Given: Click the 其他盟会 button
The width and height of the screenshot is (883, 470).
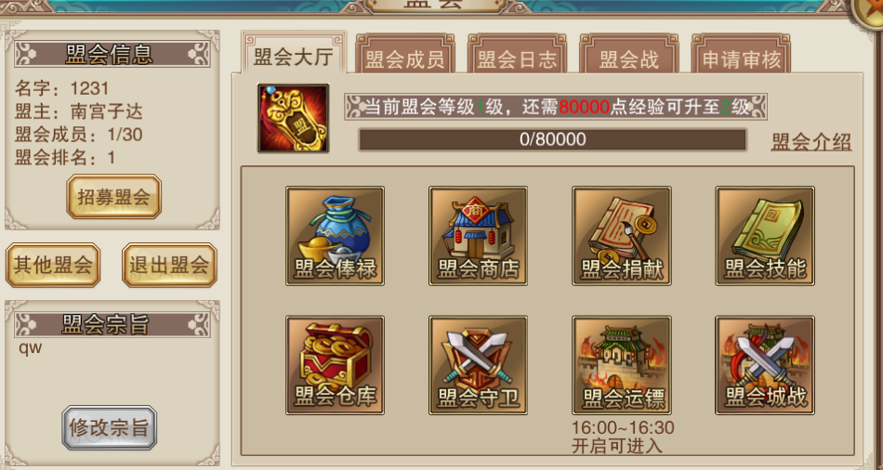Looking at the screenshot, I should coord(53,265).
